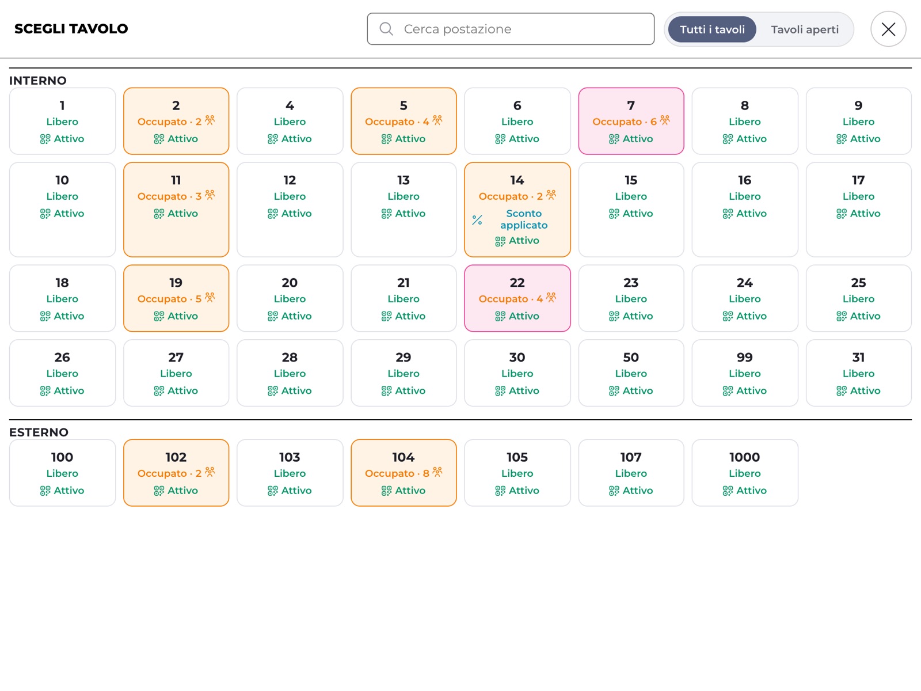This screenshot has width=921, height=691.
Task: Click the guests icon on table 19
Action: coord(210,297)
